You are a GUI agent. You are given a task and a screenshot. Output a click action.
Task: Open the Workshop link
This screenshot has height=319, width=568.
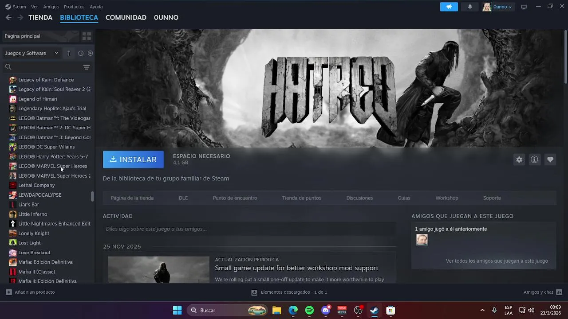(x=446, y=198)
